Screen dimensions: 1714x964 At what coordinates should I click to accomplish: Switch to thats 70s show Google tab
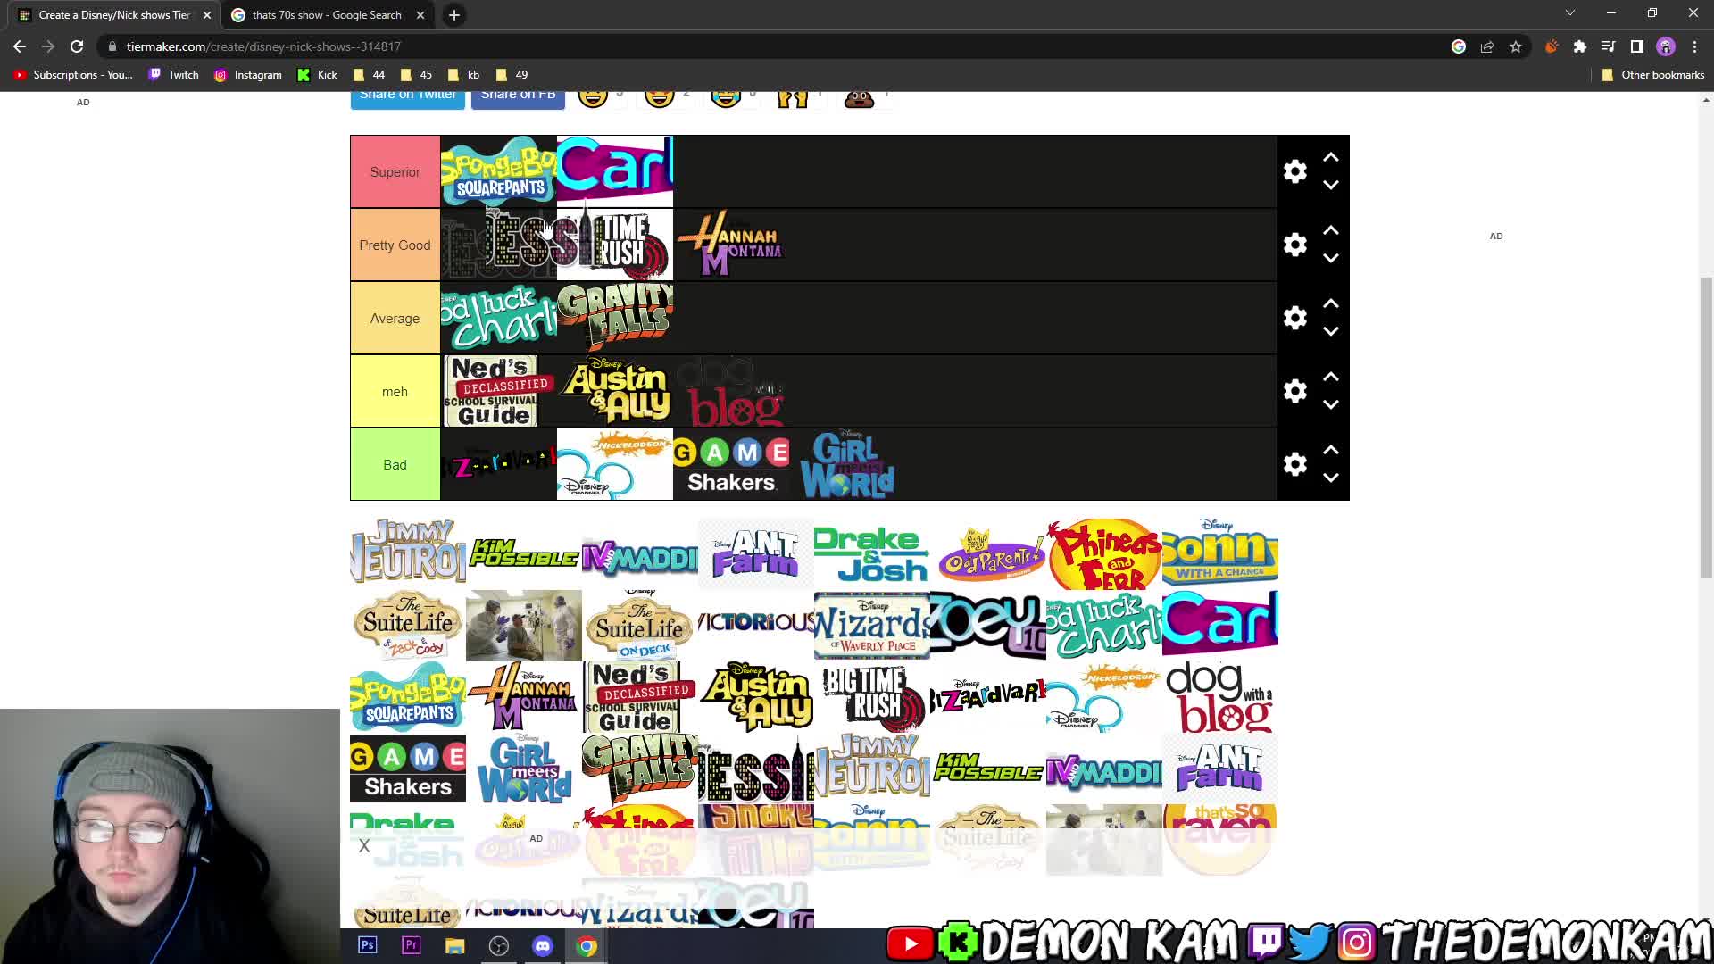pos(327,15)
